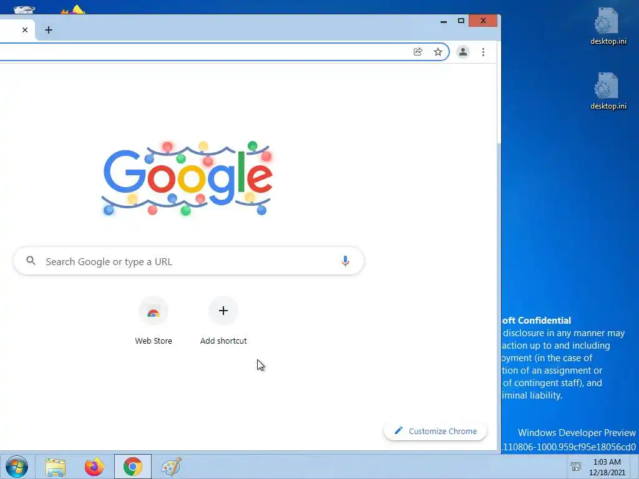Launch Firefox from the taskbar

tap(94, 467)
